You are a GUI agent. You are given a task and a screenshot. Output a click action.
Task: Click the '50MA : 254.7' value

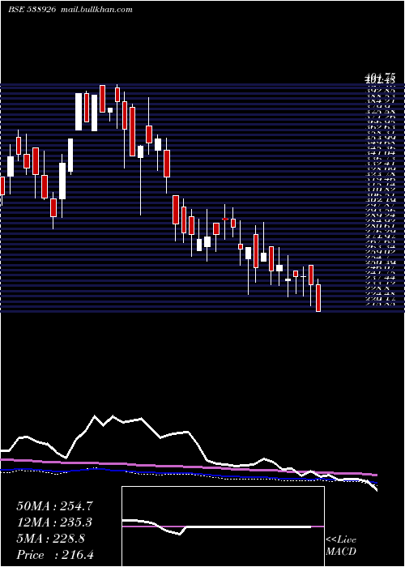click(x=53, y=506)
